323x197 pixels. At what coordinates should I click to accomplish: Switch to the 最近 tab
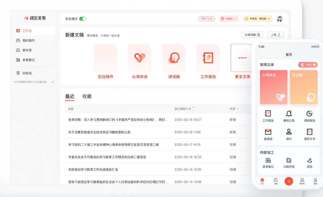[70, 97]
